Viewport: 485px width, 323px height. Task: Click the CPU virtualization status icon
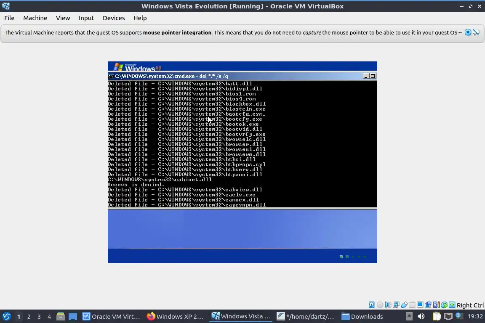tap(436, 305)
